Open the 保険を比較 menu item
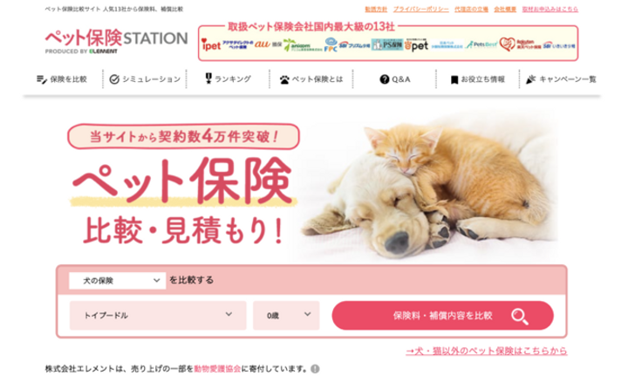Screen dimensions: 628x389 (62, 79)
